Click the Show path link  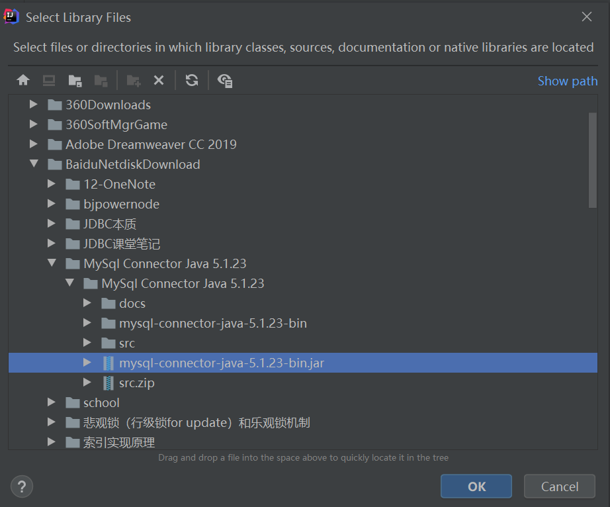[568, 81]
